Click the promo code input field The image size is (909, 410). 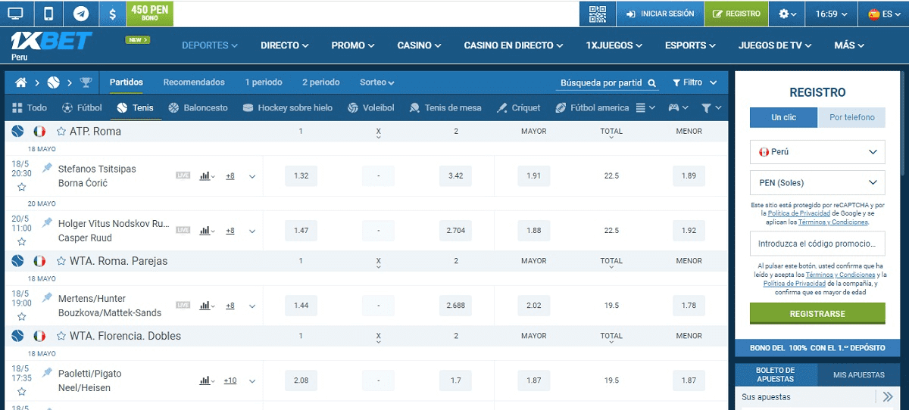(x=817, y=244)
